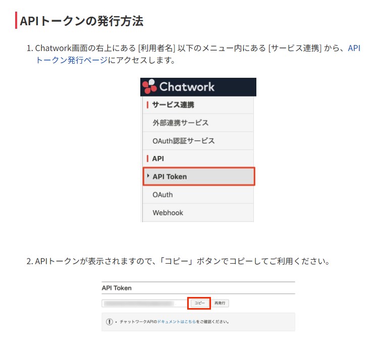Viewport: 380px width, 348px height.
Task: Click the red bar marker beside API header
Action: coord(147,159)
